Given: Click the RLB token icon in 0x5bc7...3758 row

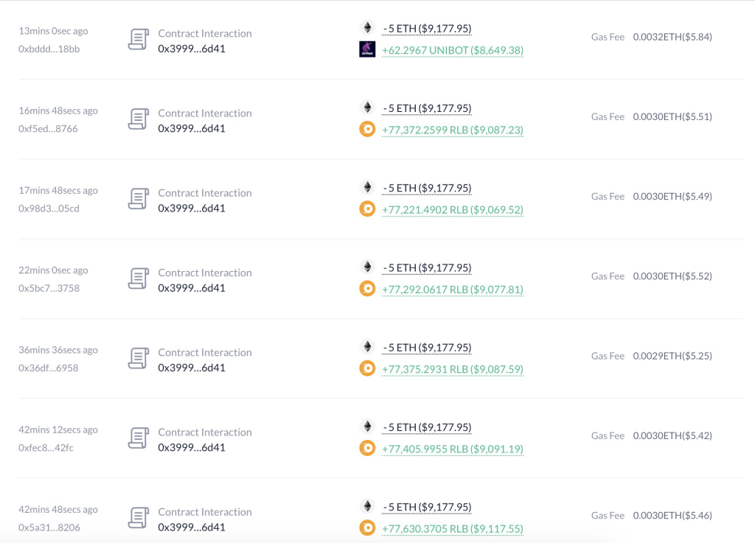Looking at the screenshot, I should click(x=367, y=289).
